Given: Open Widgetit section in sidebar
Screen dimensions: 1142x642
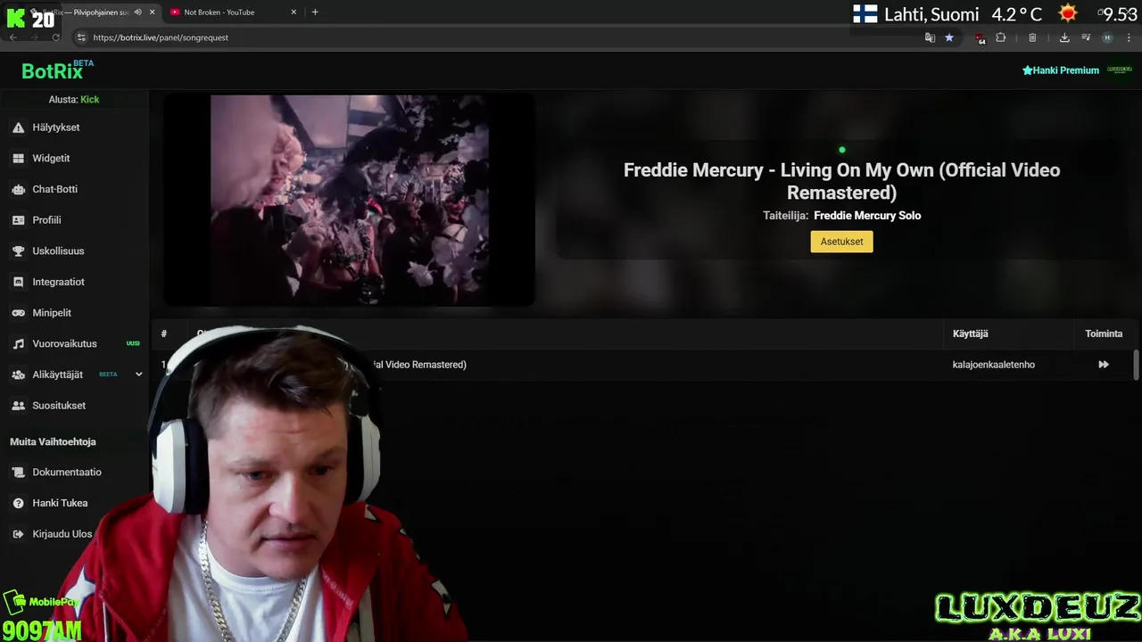Looking at the screenshot, I should pyautogui.click(x=51, y=158).
